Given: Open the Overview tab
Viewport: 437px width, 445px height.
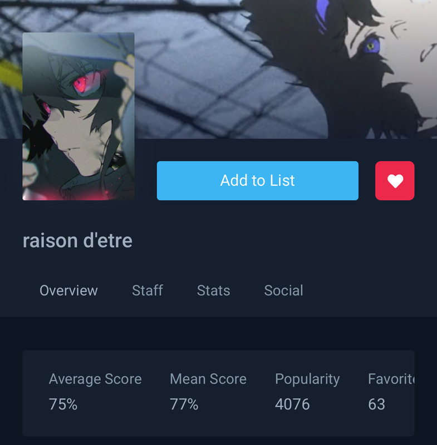Looking at the screenshot, I should point(68,290).
